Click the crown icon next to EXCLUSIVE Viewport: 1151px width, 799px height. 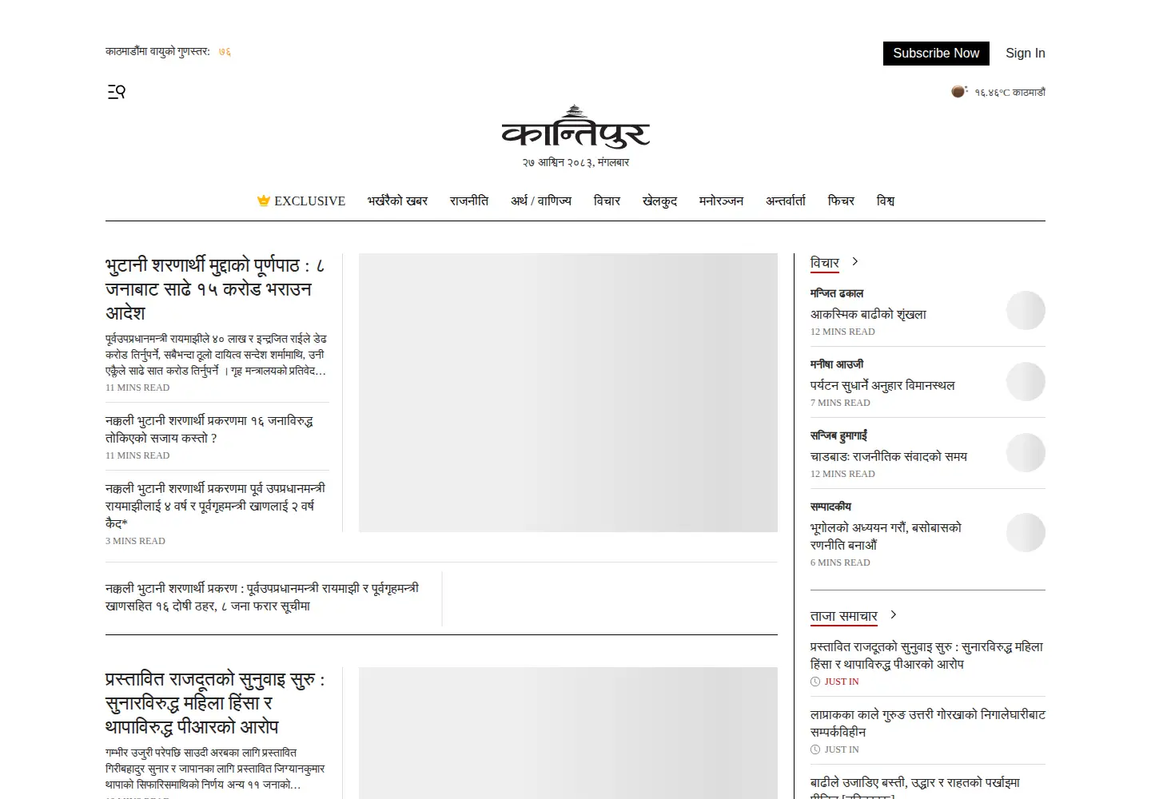263,201
